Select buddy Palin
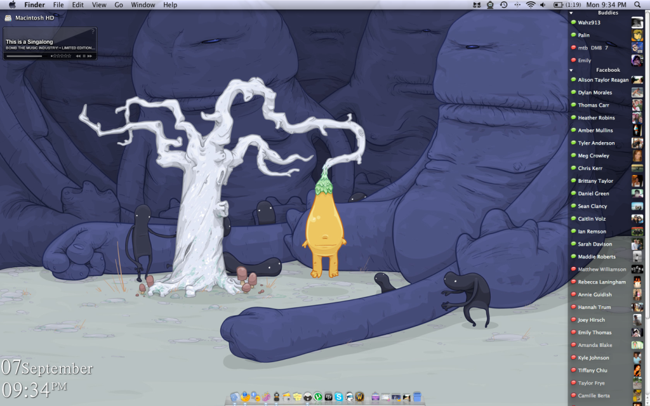This screenshot has height=406, width=650. click(606, 36)
